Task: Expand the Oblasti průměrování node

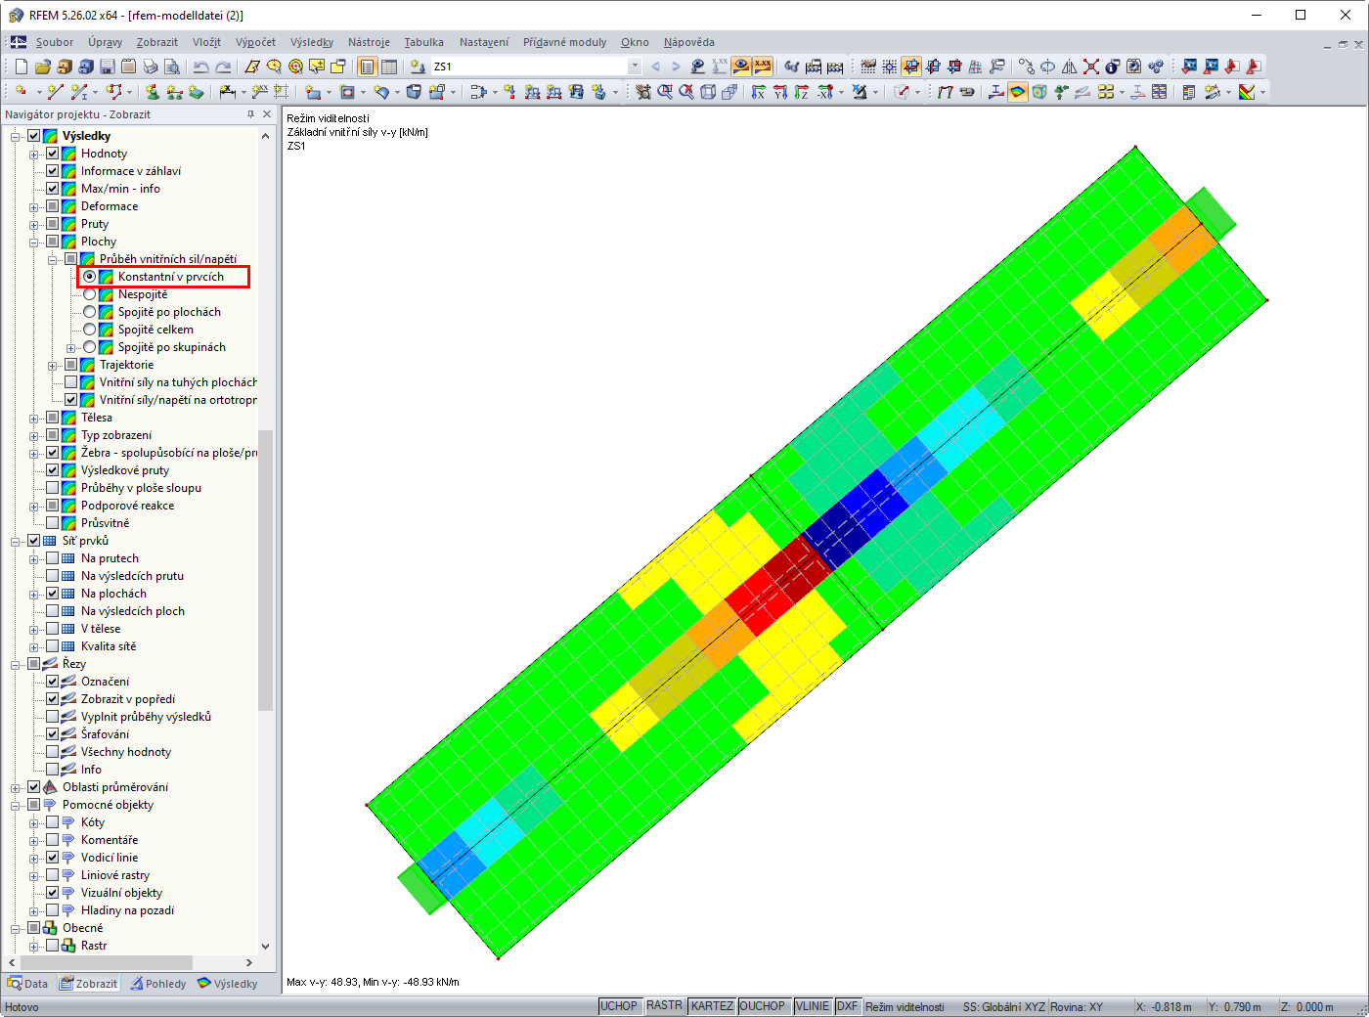Action: pyautogui.click(x=16, y=787)
